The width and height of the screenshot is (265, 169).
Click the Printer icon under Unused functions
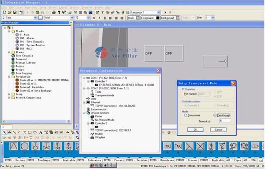(x=92, y=116)
